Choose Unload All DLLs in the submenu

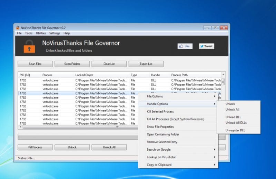pos(239,123)
